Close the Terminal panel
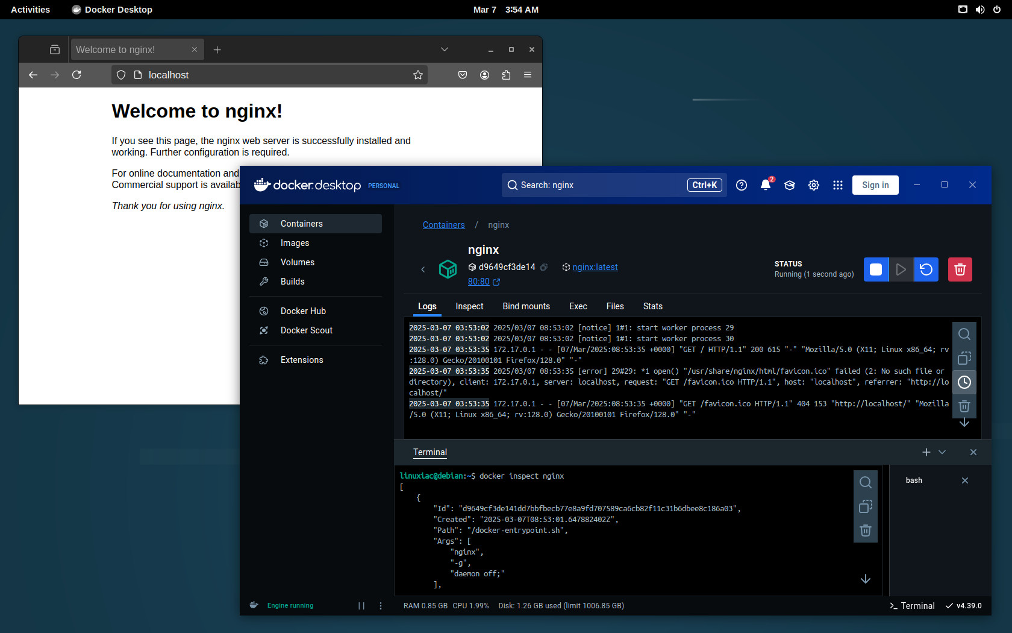1012x633 pixels. click(x=973, y=452)
